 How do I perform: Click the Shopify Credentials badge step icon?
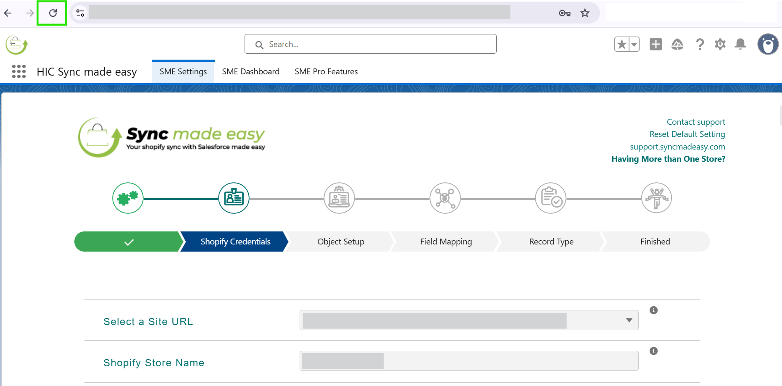tap(234, 198)
